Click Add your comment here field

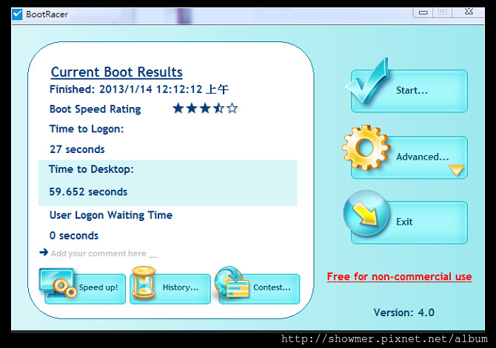click(x=104, y=253)
